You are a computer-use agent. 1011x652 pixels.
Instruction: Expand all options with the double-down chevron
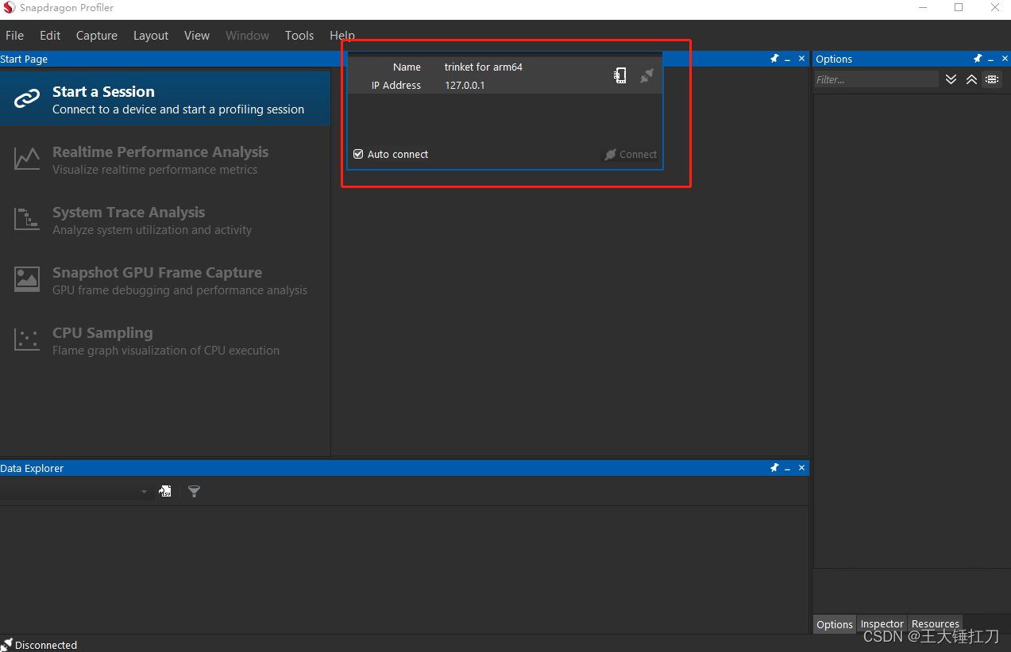tap(951, 79)
